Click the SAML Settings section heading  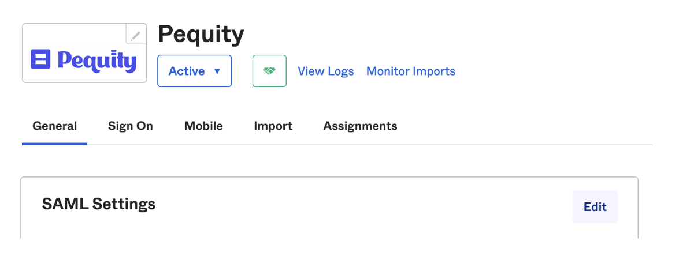click(98, 204)
